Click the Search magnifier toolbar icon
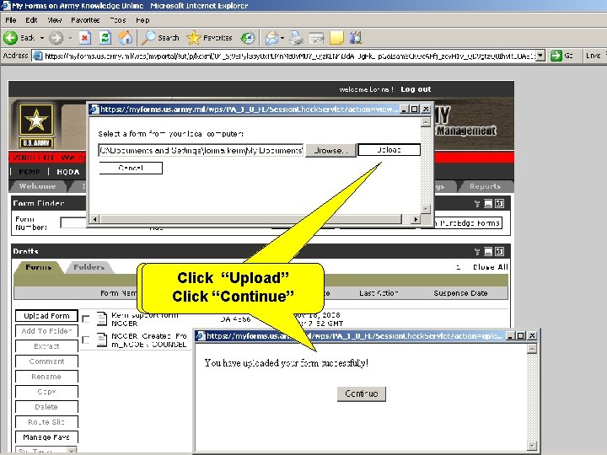Screen dimensions: 607x455 click(148, 38)
